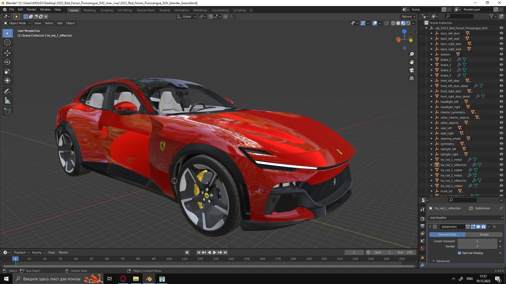Switch to the Modeling workspace tab
This screenshot has height=284, width=506.
click(89, 10)
